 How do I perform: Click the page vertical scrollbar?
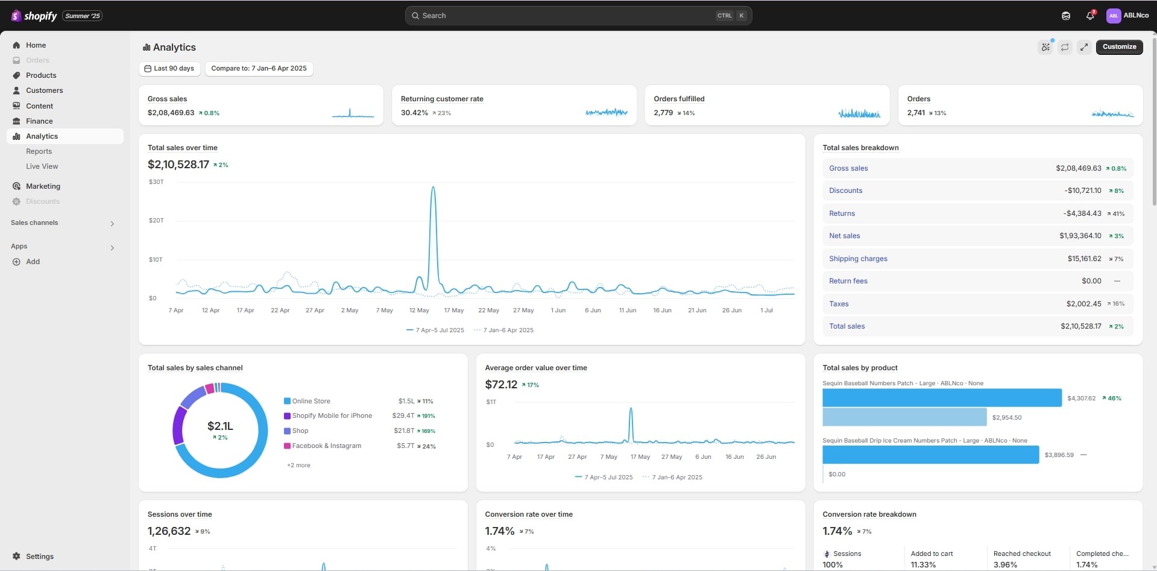pyautogui.click(x=1154, y=121)
